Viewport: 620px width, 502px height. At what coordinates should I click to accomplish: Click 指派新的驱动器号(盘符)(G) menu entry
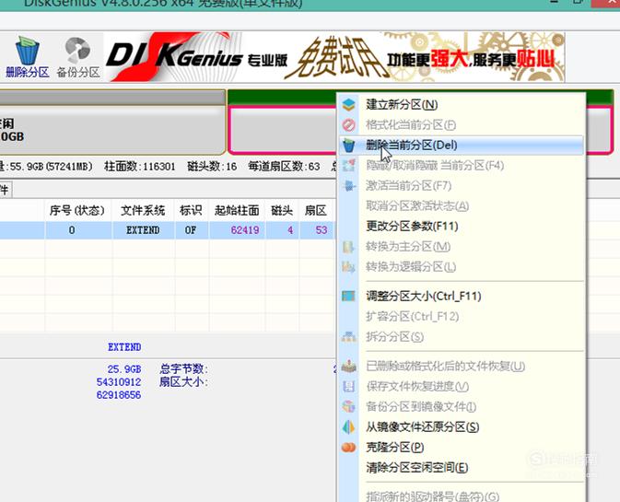(432, 496)
